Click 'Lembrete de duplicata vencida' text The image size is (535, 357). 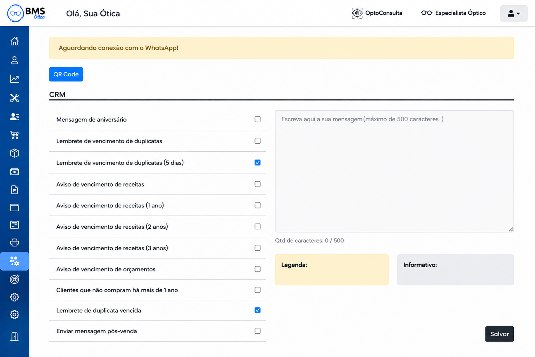99,311
